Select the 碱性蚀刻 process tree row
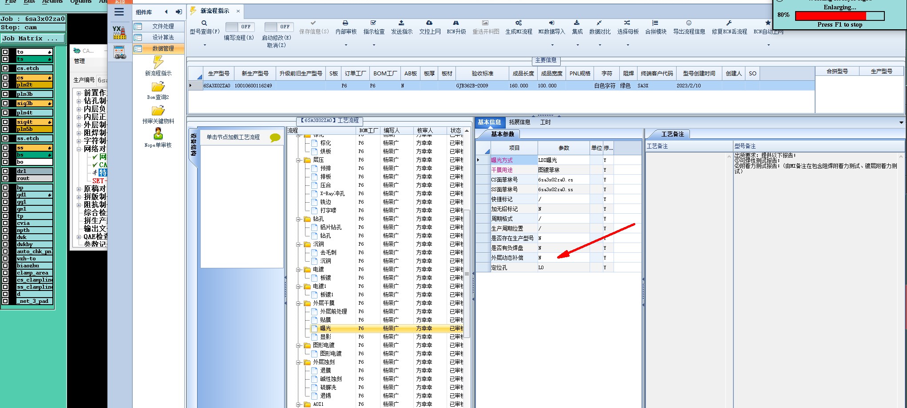This screenshot has height=408, width=907. pos(375,379)
